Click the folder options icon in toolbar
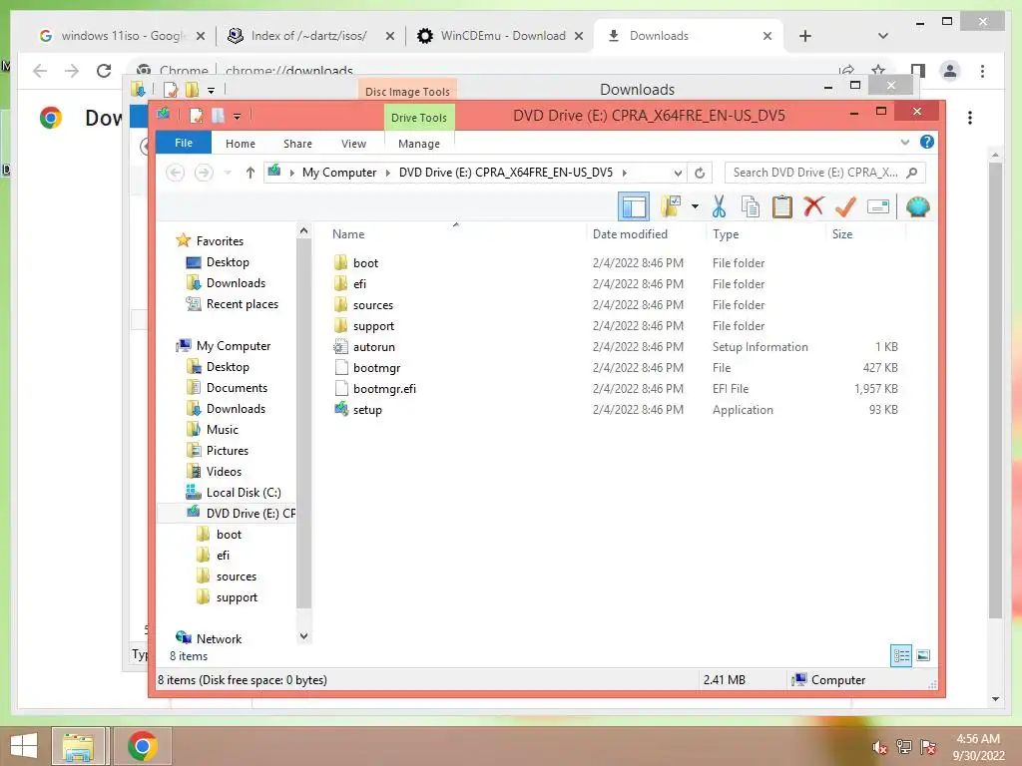This screenshot has height=766, width=1022. pos(671,206)
